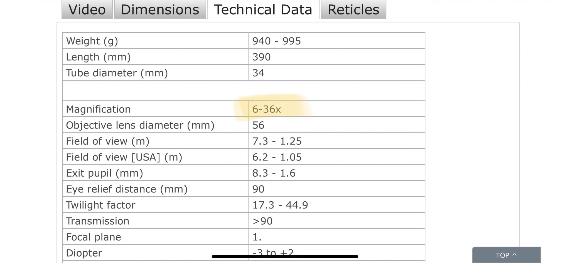Tap the Transmission >90 value
The height and width of the screenshot is (263, 570).
point(262,221)
